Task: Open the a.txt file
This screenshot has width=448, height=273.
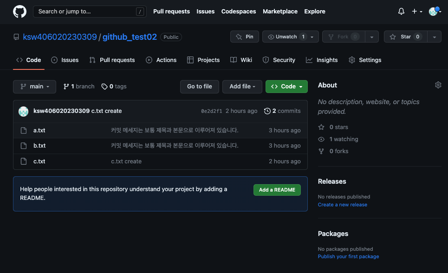Action: pos(39,130)
